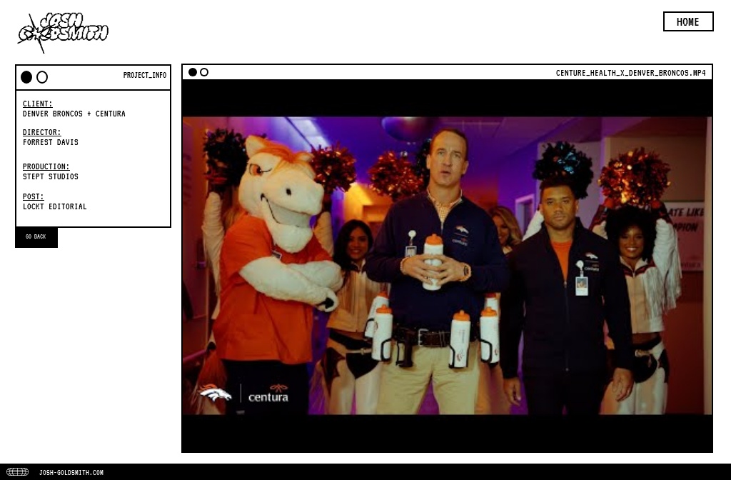
Task: Select the Denver Broncos + Centura client text
Action: (x=74, y=114)
